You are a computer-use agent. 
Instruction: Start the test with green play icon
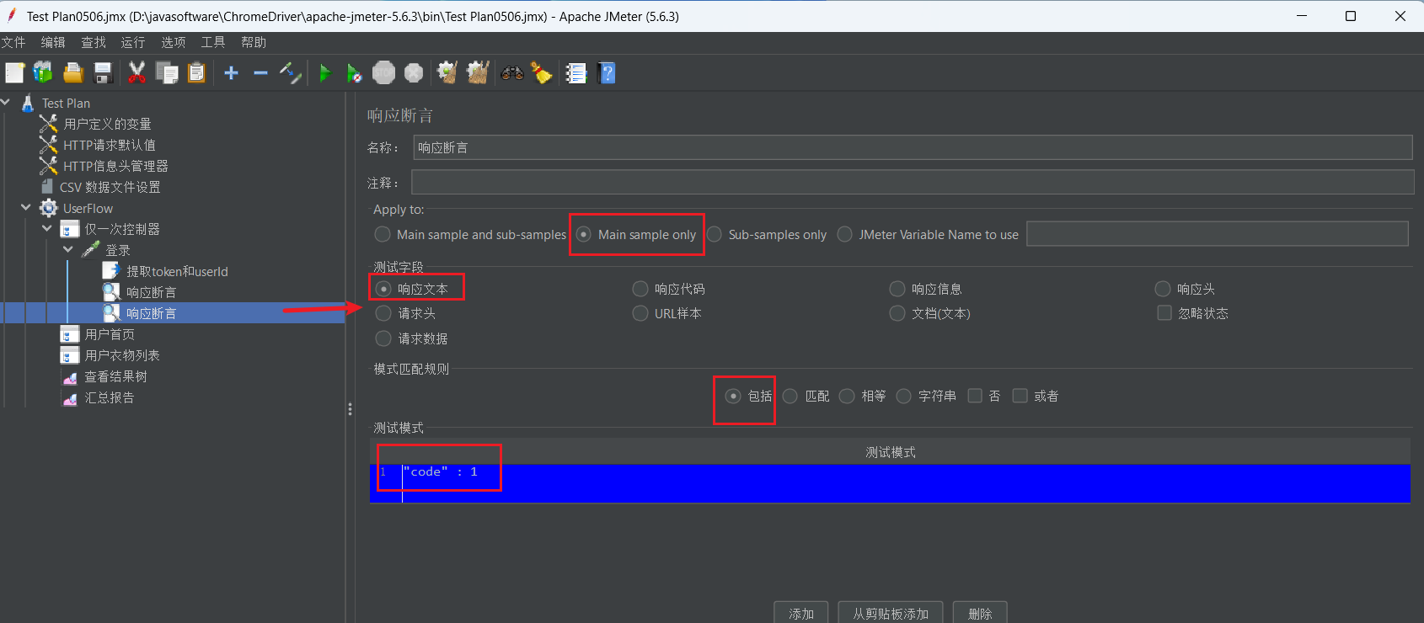point(324,73)
